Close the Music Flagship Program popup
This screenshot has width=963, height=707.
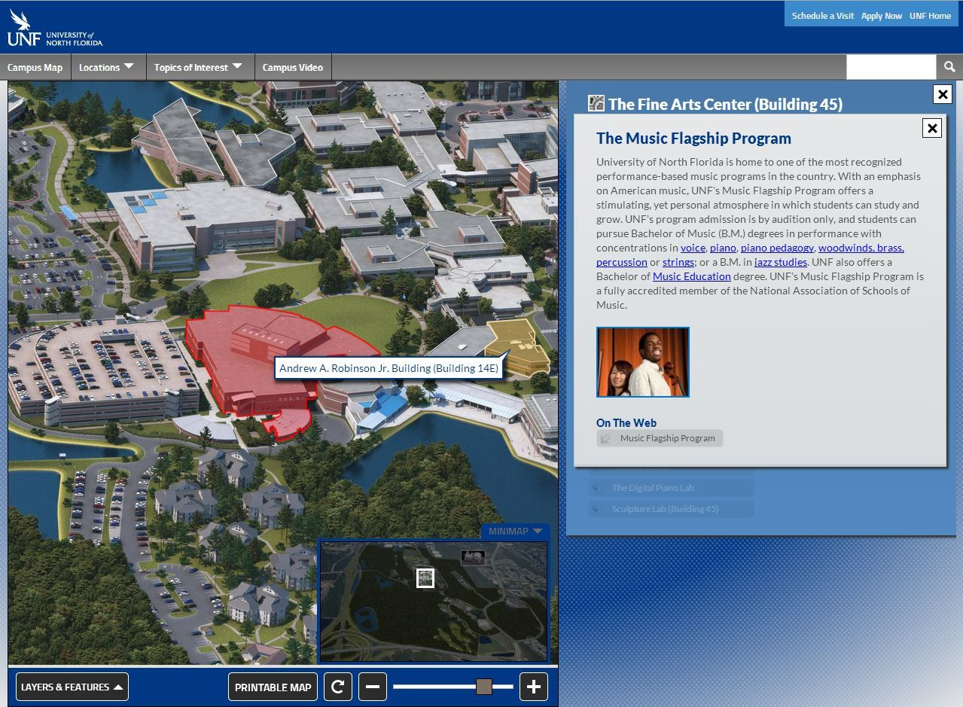(932, 128)
